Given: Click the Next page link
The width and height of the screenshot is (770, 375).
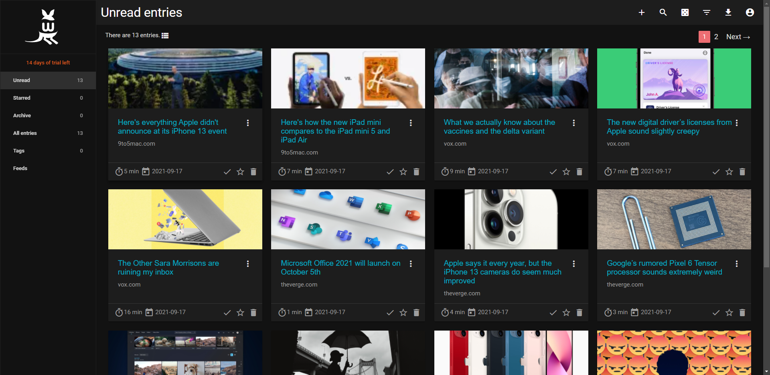Looking at the screenshot, I should pyautogui.click(x=738, y=37).
